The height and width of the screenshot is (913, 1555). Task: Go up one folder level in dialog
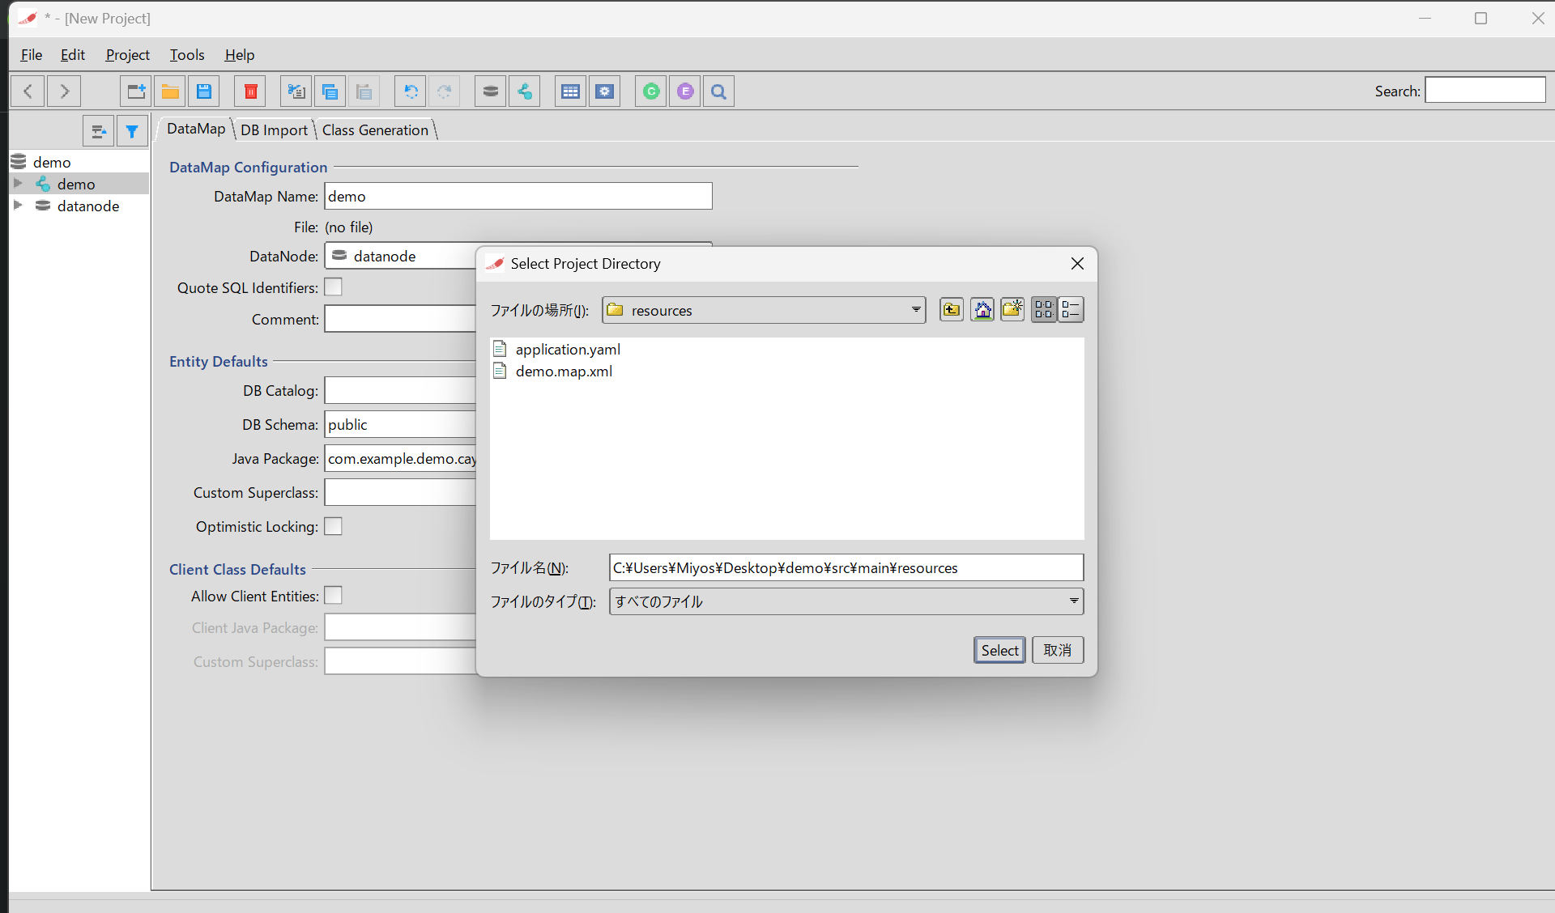[x=952, y=310]
